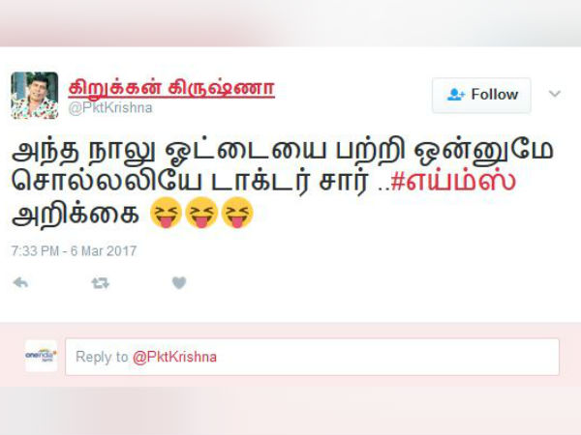This screenshot has height=435, width=581.
Task: Follow the PktKrishna account
Action: click(x=481, y=95)
